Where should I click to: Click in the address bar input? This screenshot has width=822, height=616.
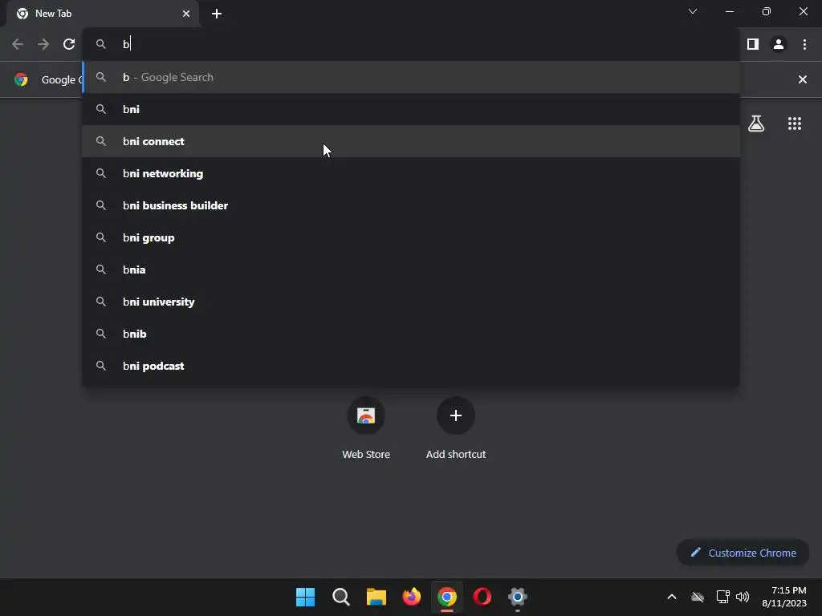click(x=411, y=44)
